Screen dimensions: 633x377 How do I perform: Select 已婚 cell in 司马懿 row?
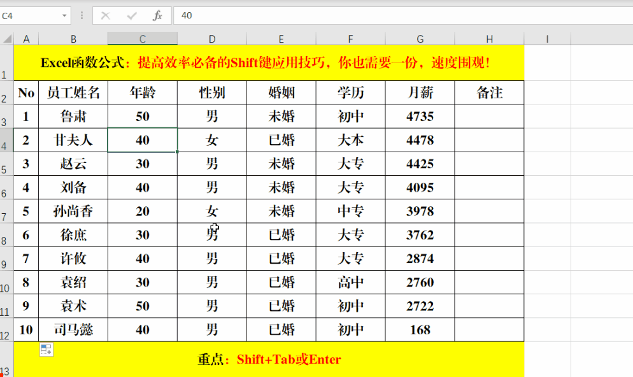pyautogui.click(x=281, y=330)
